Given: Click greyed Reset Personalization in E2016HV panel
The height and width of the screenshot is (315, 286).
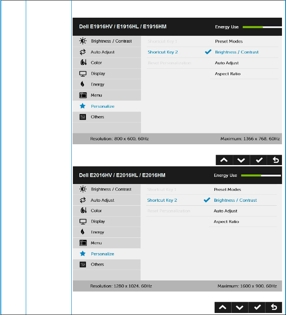Looking at the screenshot, I should click(x=169, y=211).
